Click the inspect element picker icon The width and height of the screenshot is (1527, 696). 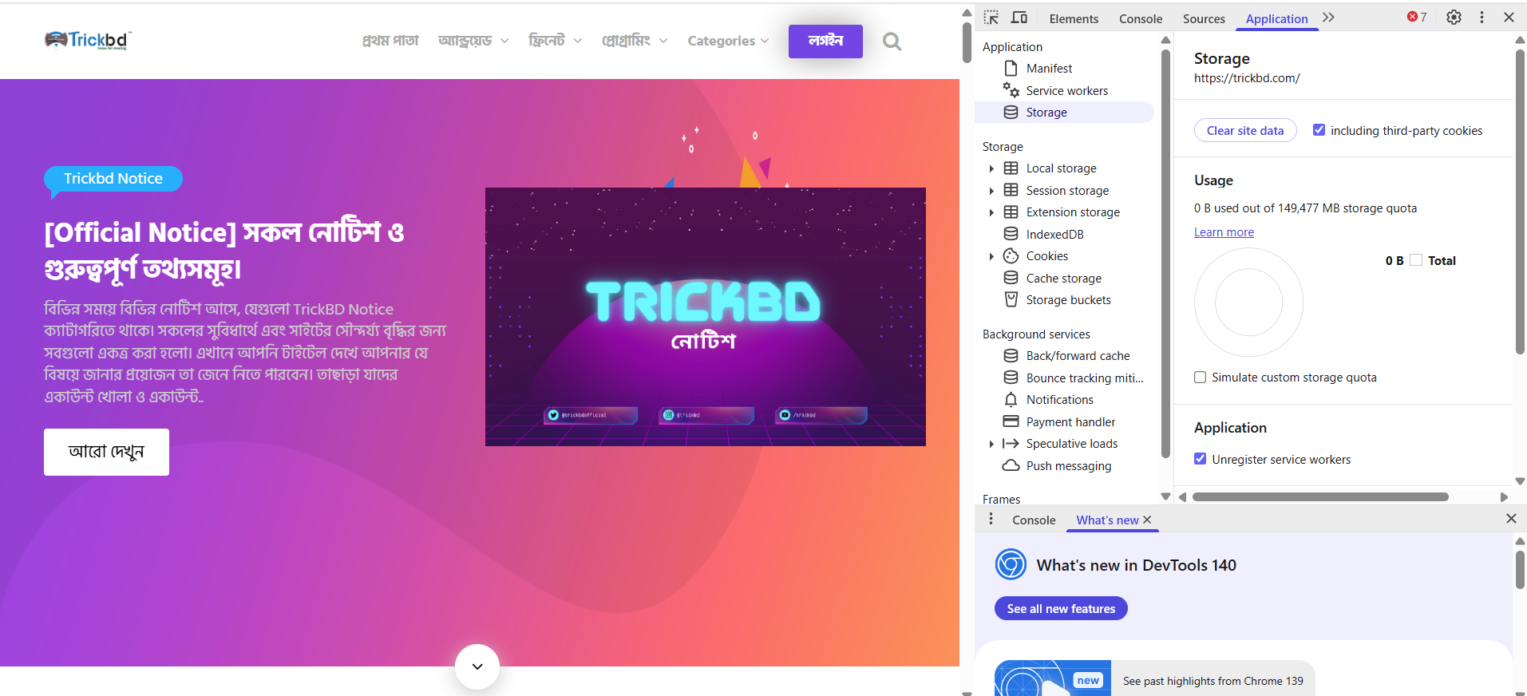point(991,18)
